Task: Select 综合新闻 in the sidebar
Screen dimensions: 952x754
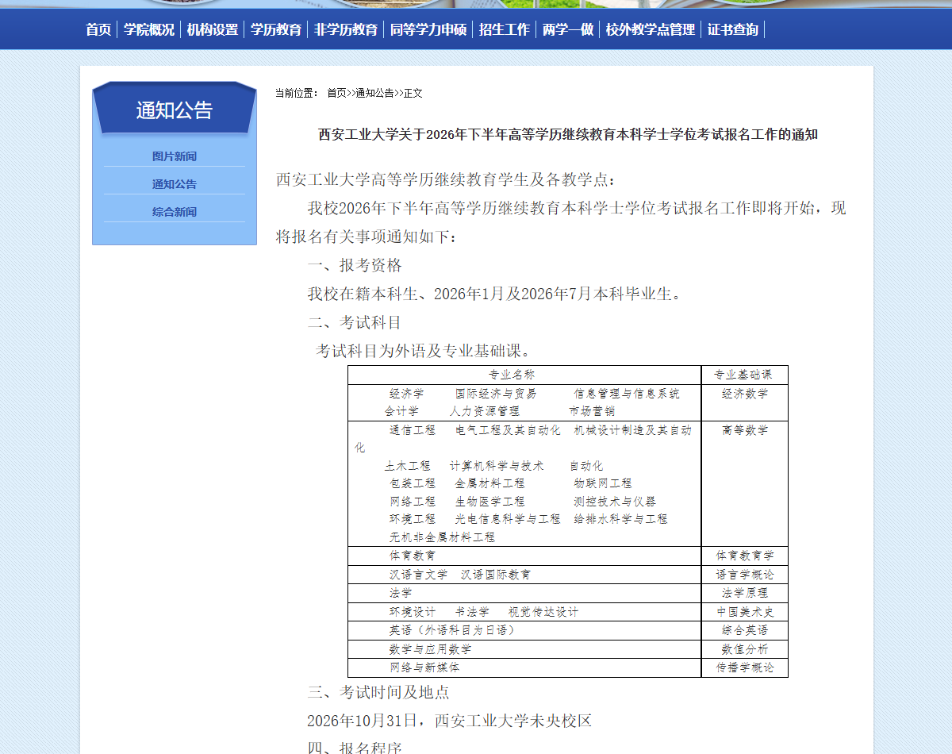Action: (x=175, y=212)
